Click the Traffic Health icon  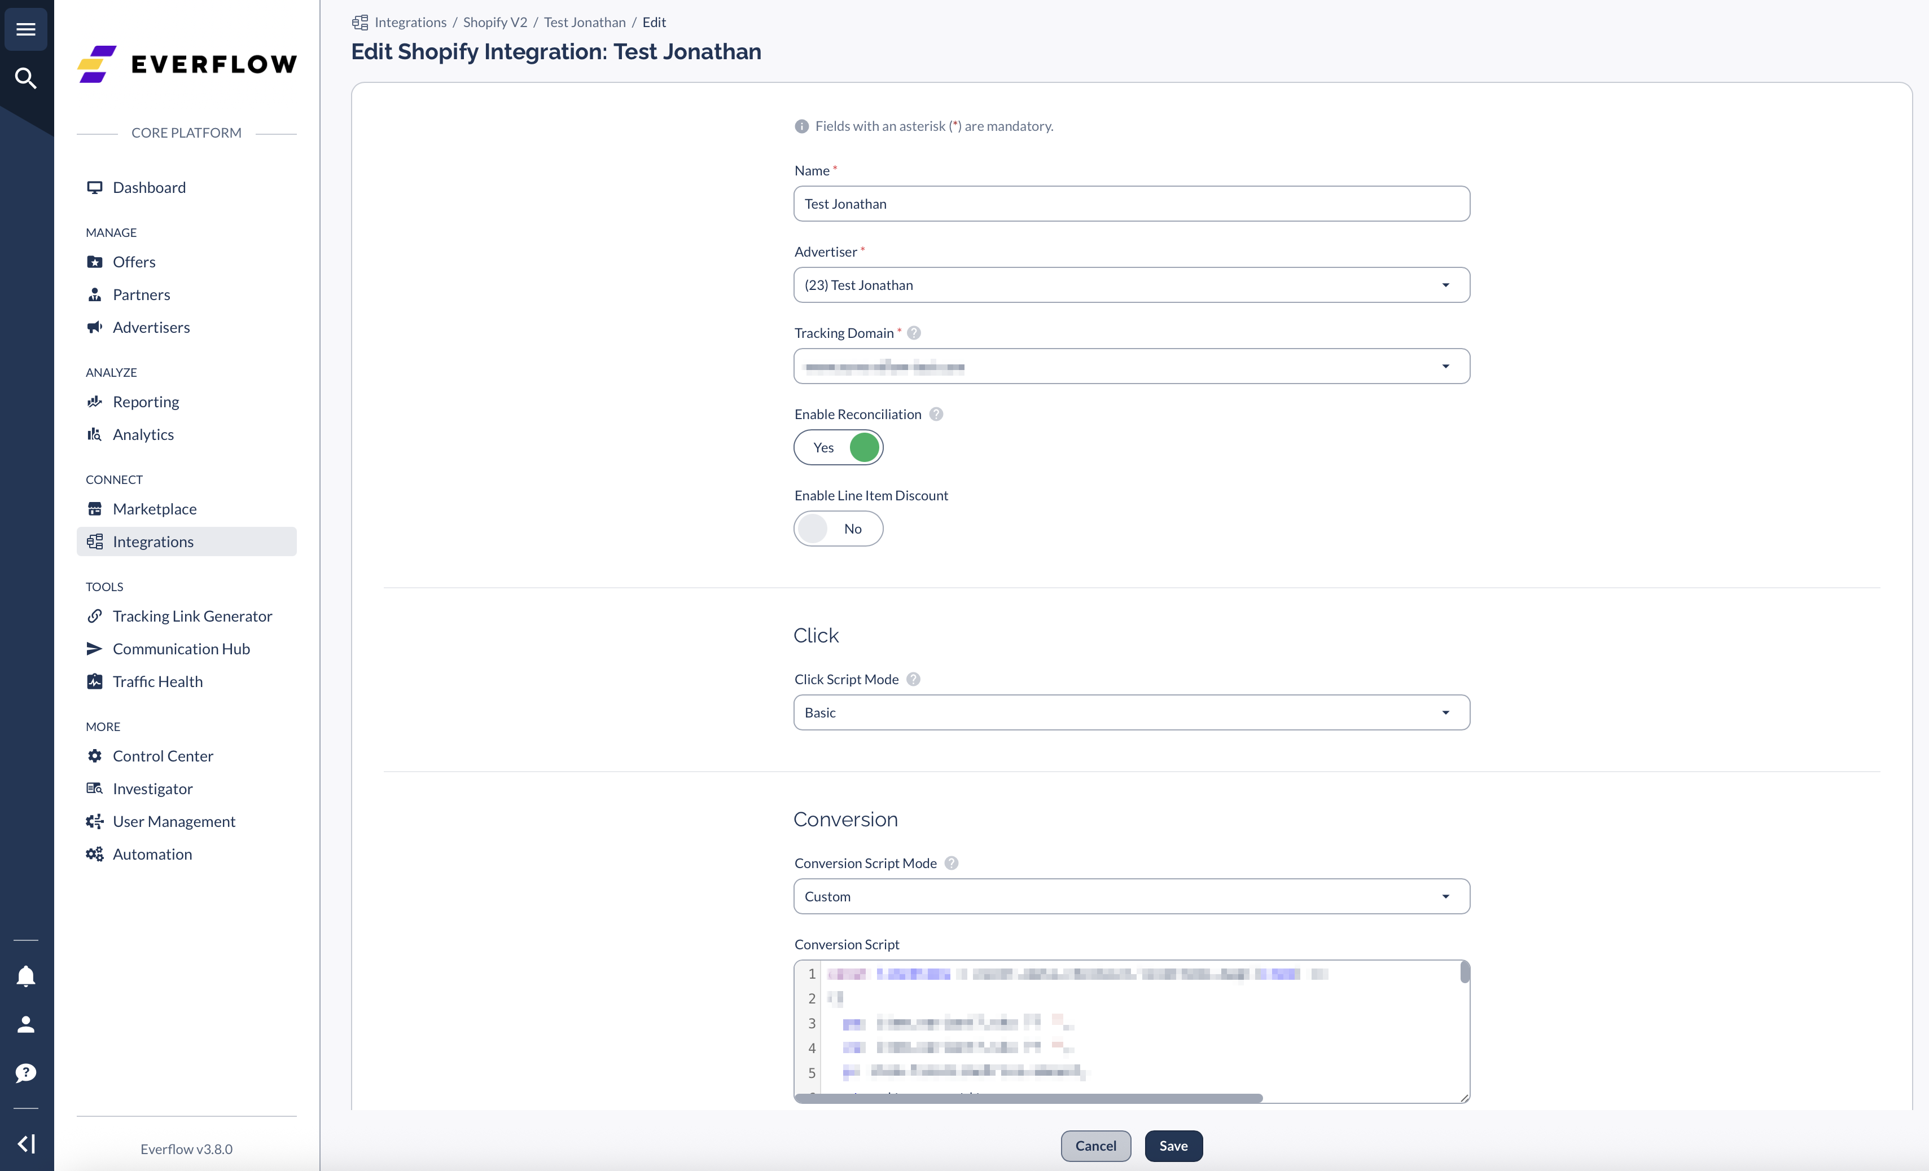[x=95, y=681]
